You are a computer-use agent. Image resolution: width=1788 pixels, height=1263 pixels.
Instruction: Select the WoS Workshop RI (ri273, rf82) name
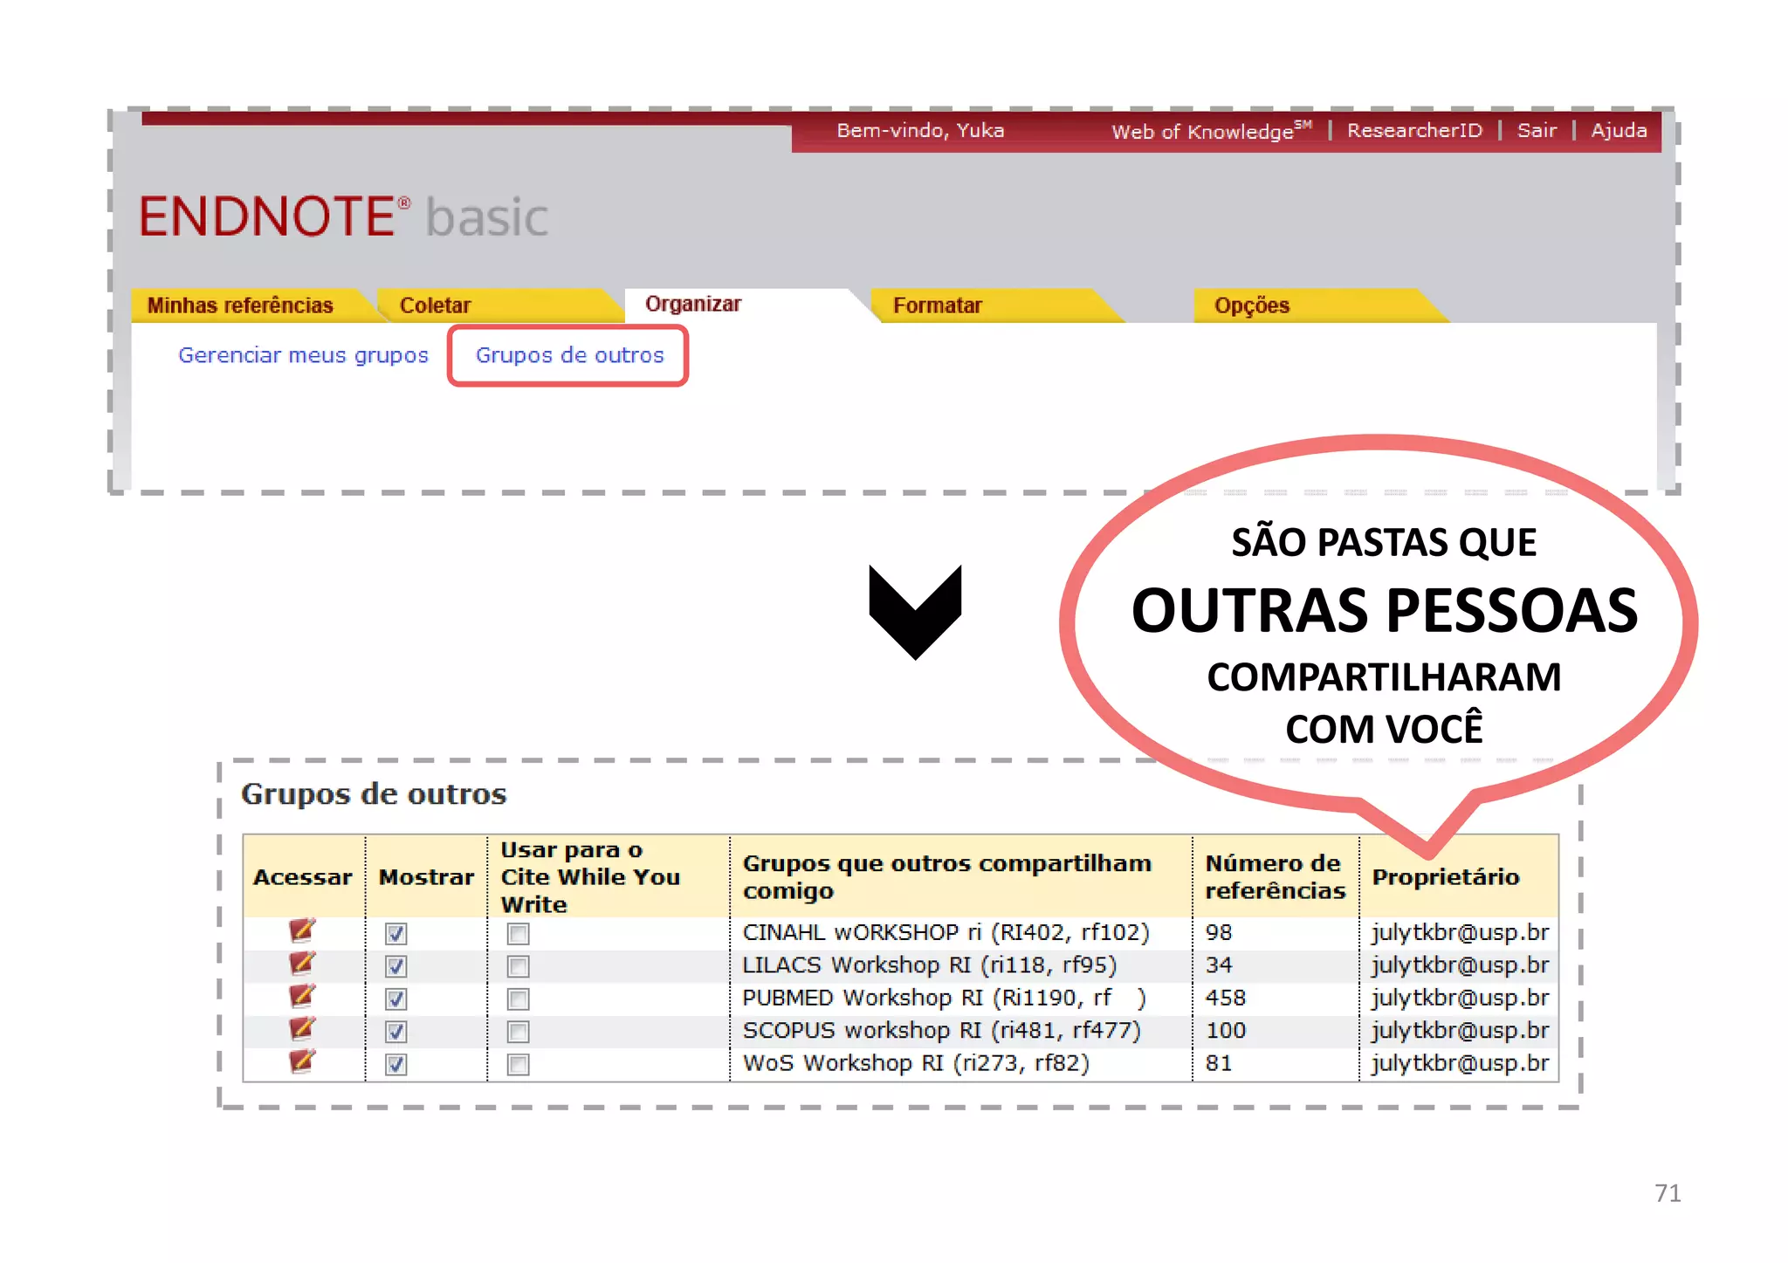[916, 1063]
